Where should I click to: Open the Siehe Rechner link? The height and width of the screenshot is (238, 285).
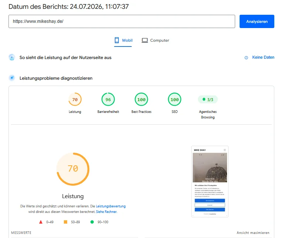[x=107, y=212]
